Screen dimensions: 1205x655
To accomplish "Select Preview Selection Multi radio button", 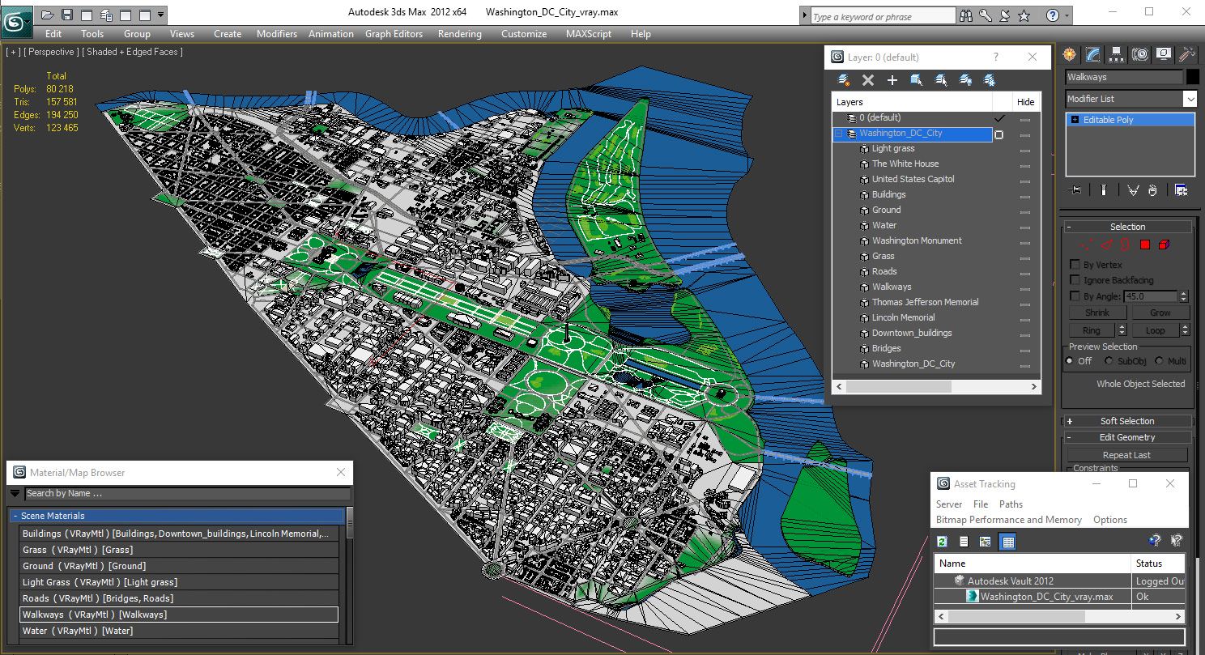I will click(1159, 361).
